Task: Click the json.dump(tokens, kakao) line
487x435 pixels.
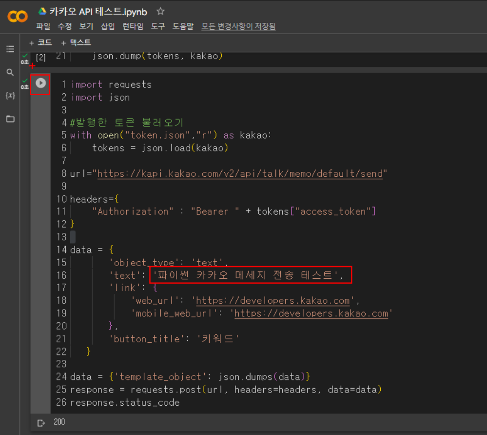Action: pyautogui.click(x=157, y=56)
